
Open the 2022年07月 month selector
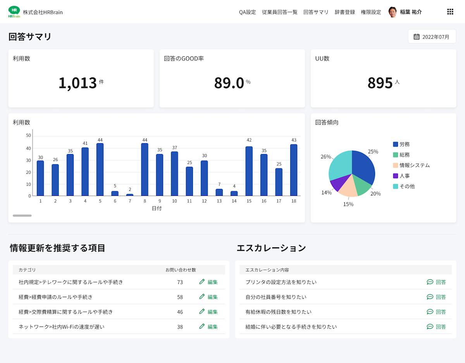432,36
